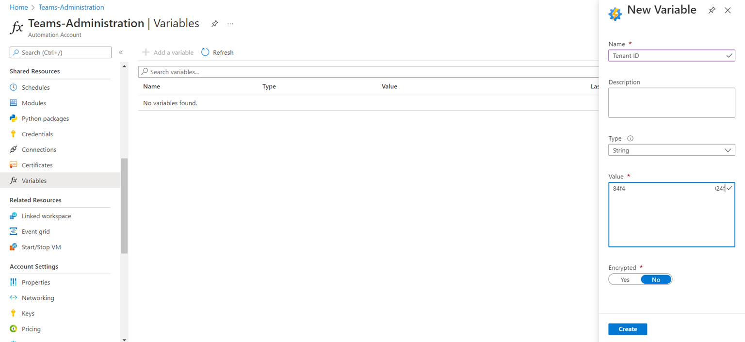The width and height of the screenshot is (745, 342).
Task: Open Python packages via its icon
Action: pos(13,118)
